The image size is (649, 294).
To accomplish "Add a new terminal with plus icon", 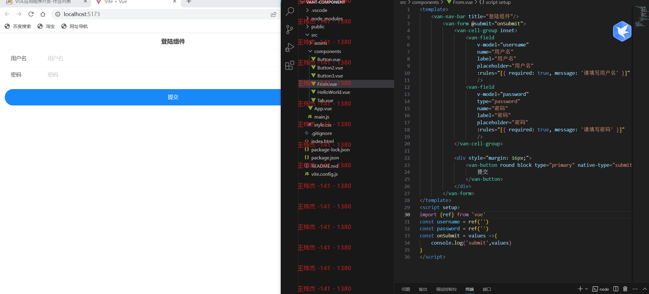I will coord(580,289).
